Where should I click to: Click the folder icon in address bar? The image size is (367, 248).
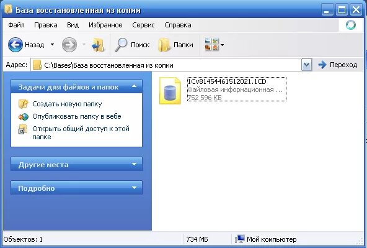click(x=37, y=65)
